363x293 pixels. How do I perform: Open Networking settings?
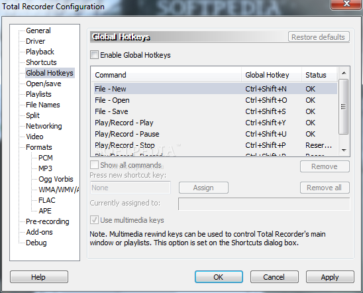[x=44, y=126]
